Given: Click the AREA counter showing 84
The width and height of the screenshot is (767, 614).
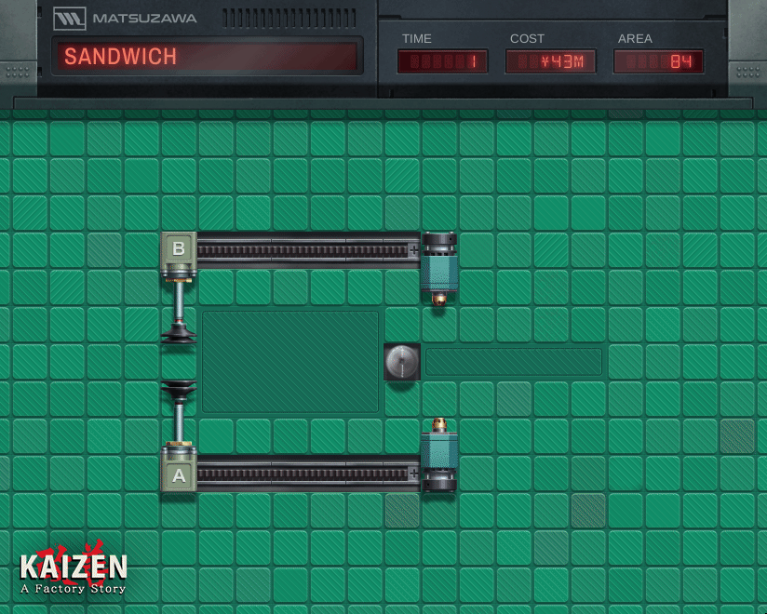Looking at the screenshot, I should click(658, 61).
